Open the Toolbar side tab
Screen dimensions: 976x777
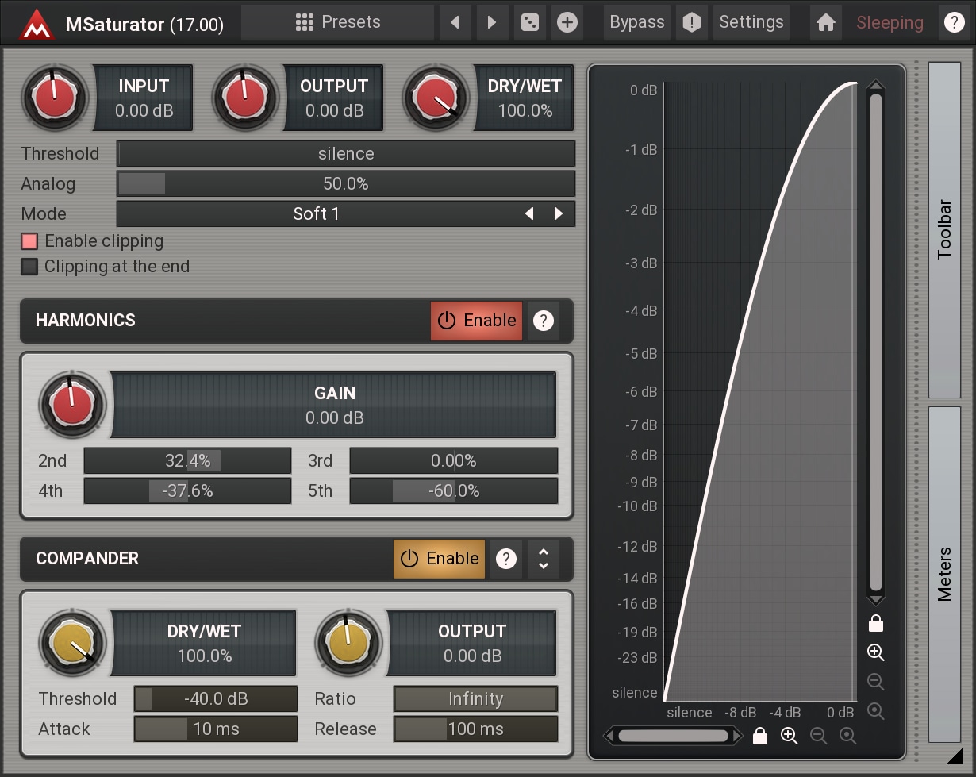[944, 230]
